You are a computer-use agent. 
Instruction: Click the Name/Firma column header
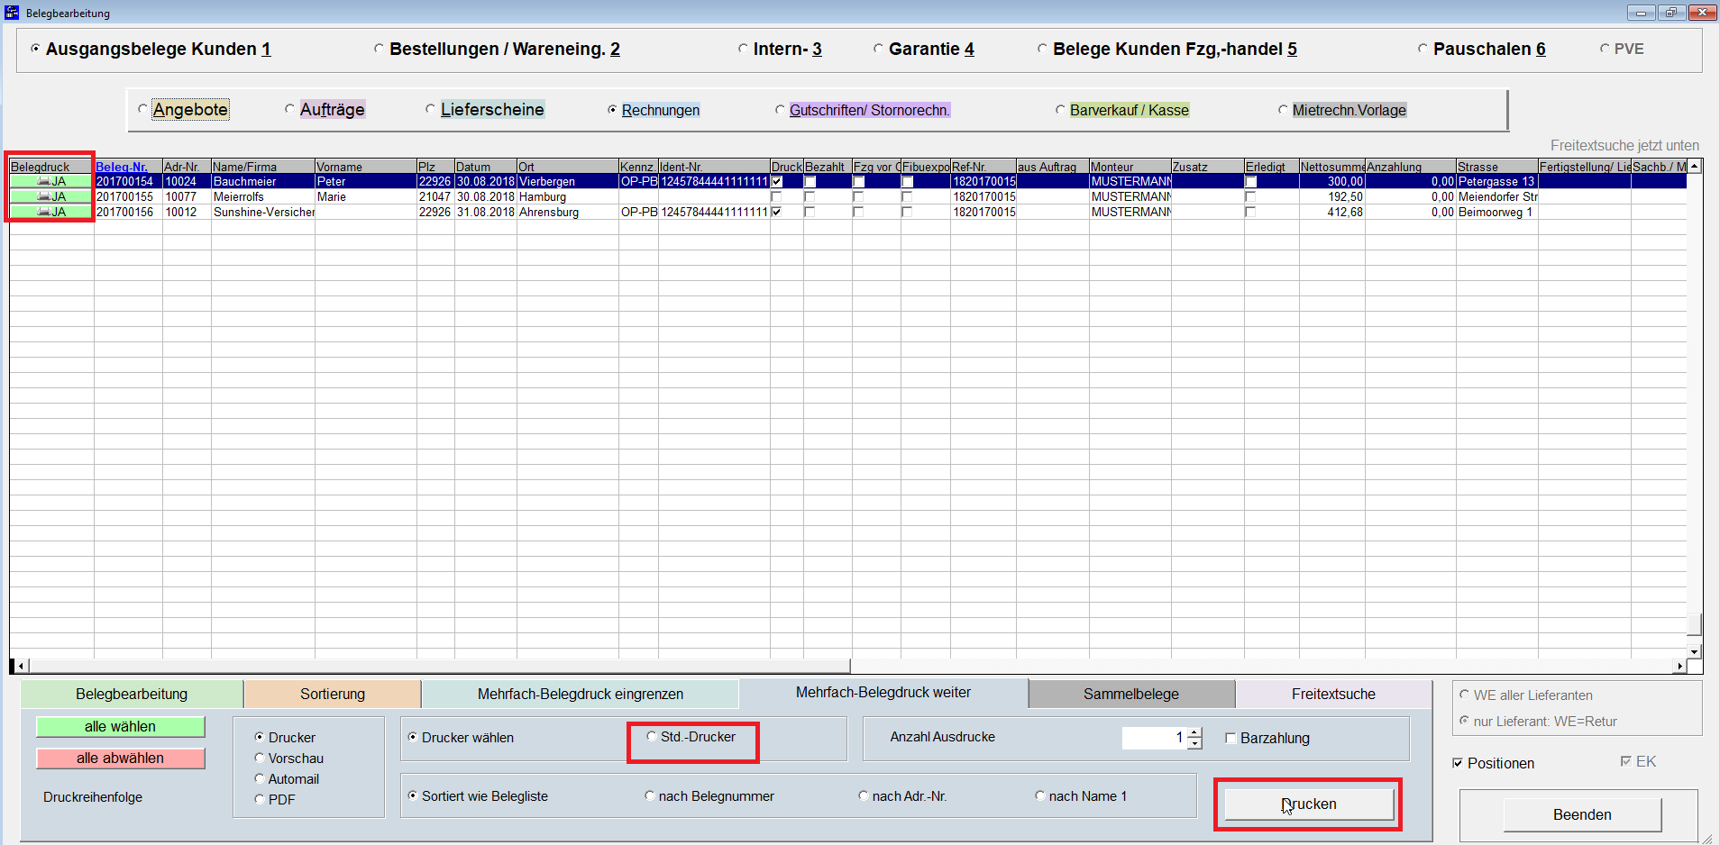click(x=263, y=167)
